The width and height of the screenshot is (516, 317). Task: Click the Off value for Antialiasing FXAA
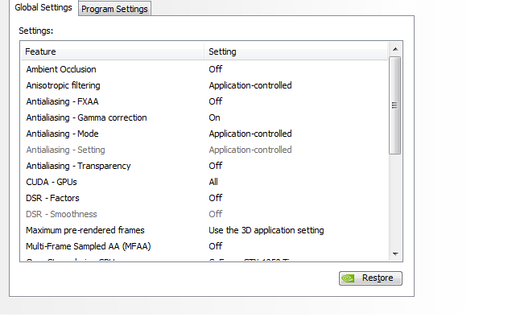click(x=216, y=101)
